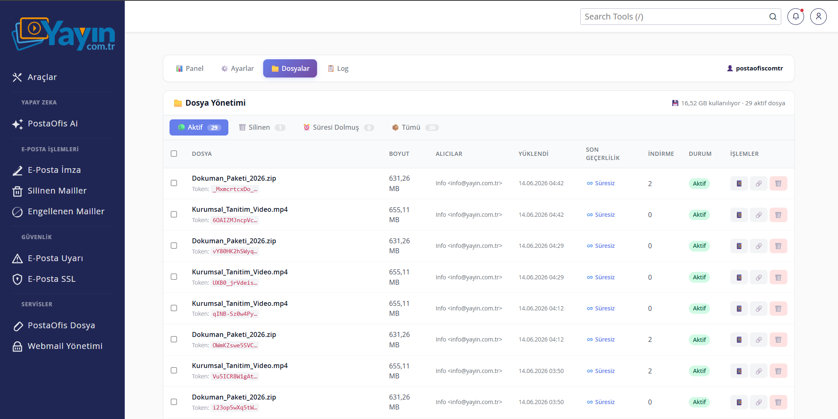Check the row with token Vu5ICR8W1gAt
Screen dimensions: 838x419
pos(174,371)
